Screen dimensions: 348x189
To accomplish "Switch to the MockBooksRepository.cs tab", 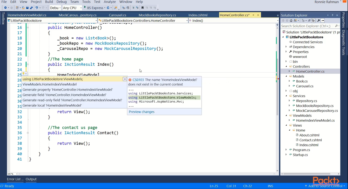I will coord(157,15).
